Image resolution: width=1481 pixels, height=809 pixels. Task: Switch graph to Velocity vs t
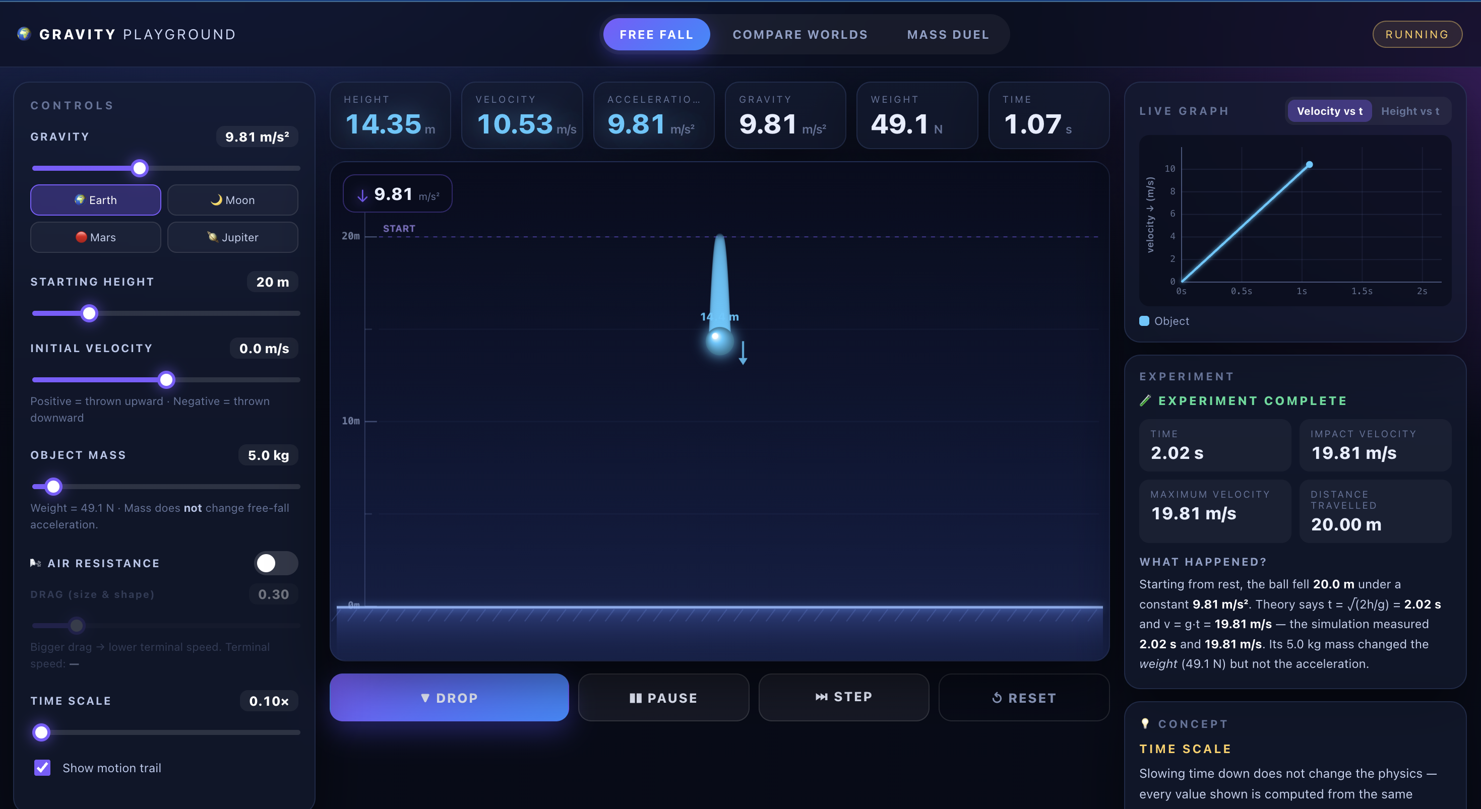[1329, 111]
